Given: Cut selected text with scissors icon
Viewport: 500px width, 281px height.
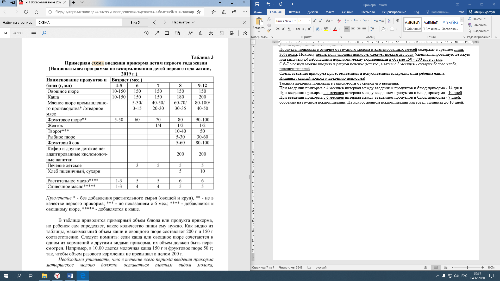Looking at the screenshot, I should coord(269,19).
